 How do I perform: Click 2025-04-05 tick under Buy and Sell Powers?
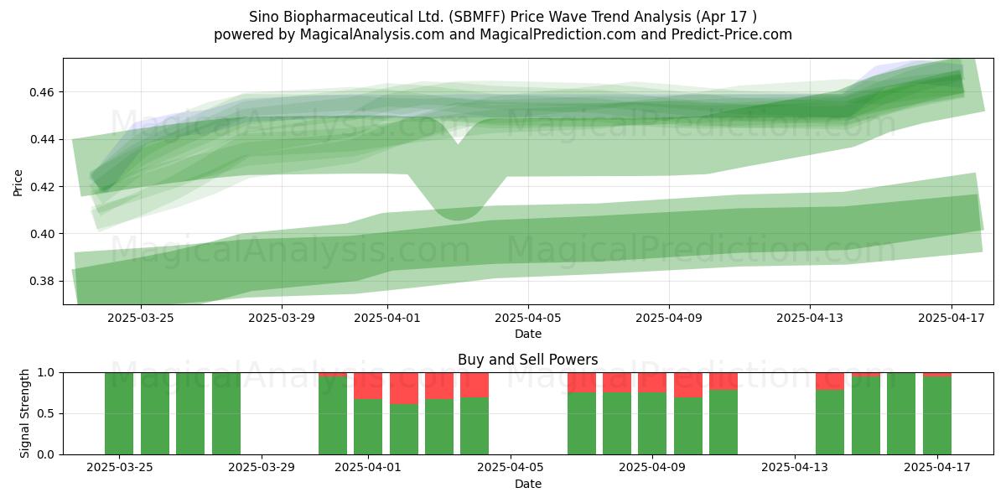click(x=511, y=468)
